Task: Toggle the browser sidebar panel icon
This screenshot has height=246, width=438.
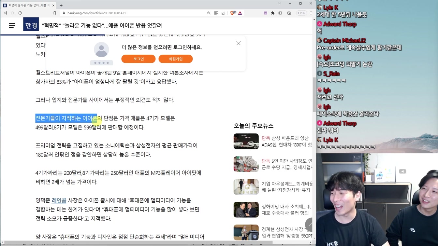Action: click(280, 13)
